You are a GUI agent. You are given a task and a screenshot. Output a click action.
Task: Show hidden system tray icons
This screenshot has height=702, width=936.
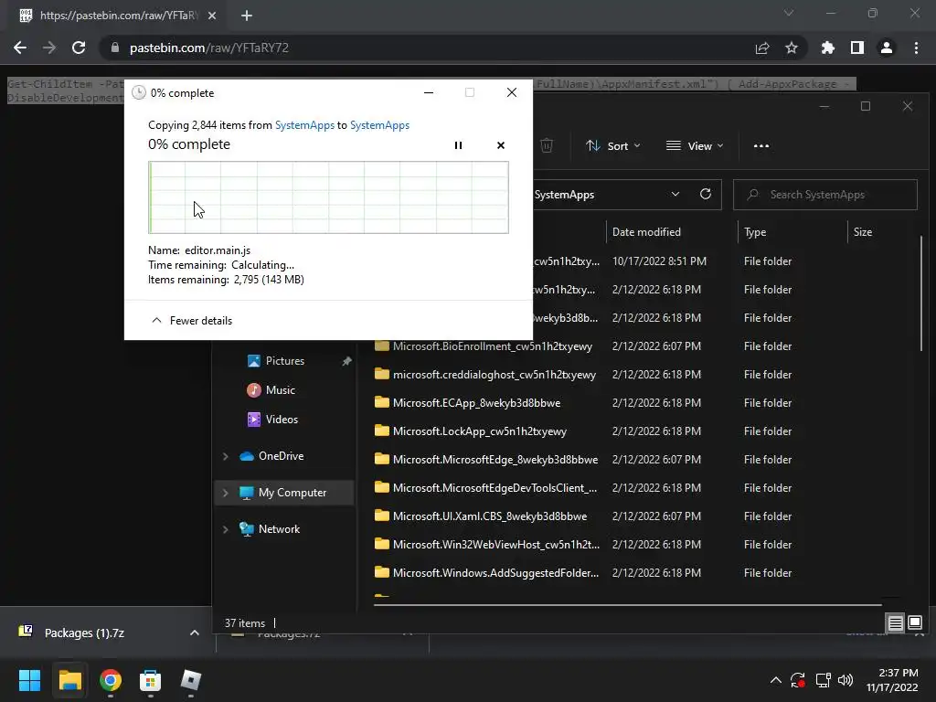[x=775, y=680]
